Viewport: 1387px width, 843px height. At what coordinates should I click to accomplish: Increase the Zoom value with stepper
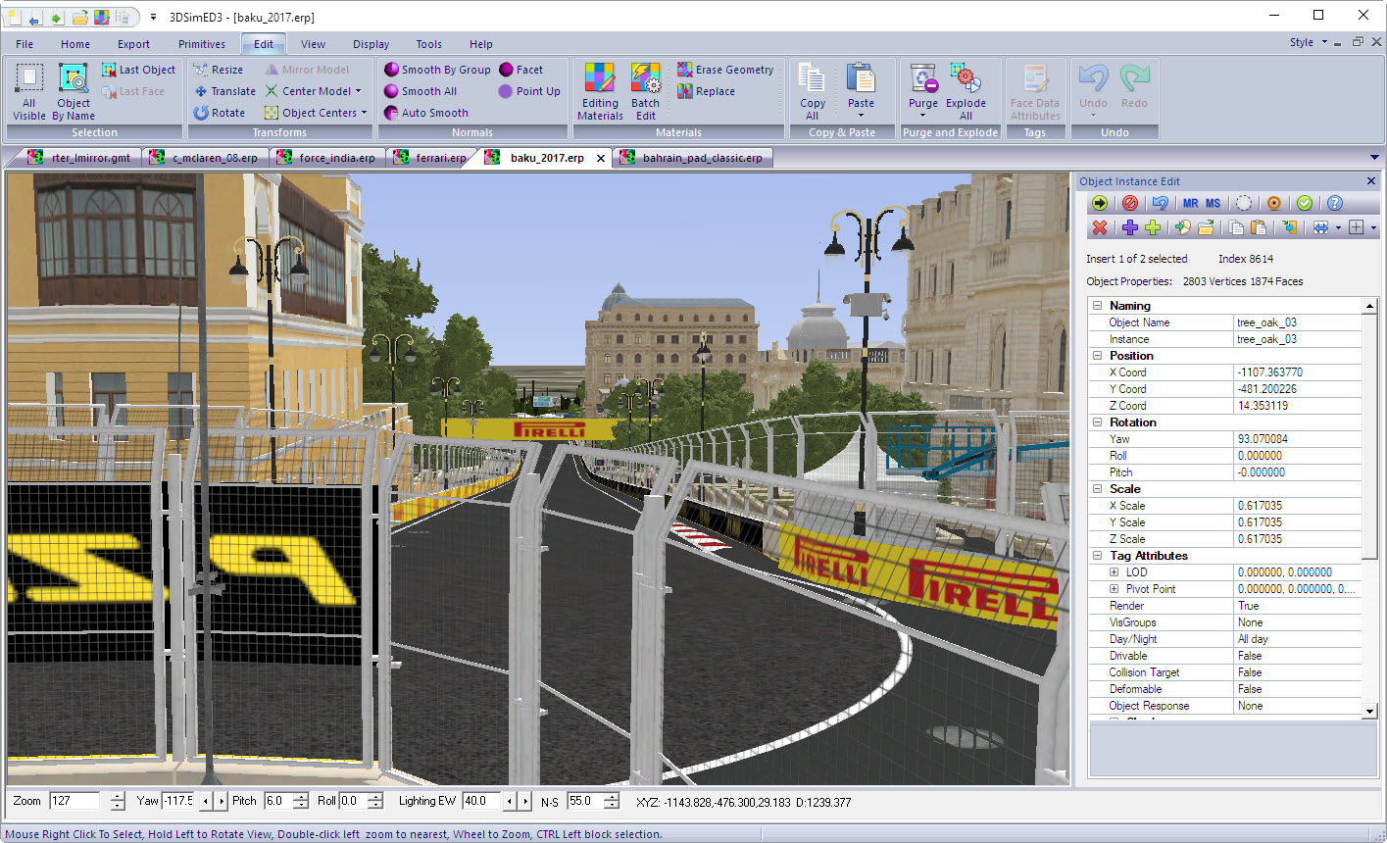tap(118, 797)
